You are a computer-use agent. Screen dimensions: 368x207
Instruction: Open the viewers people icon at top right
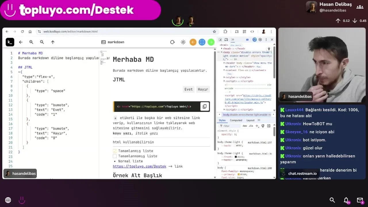[360, 7]
